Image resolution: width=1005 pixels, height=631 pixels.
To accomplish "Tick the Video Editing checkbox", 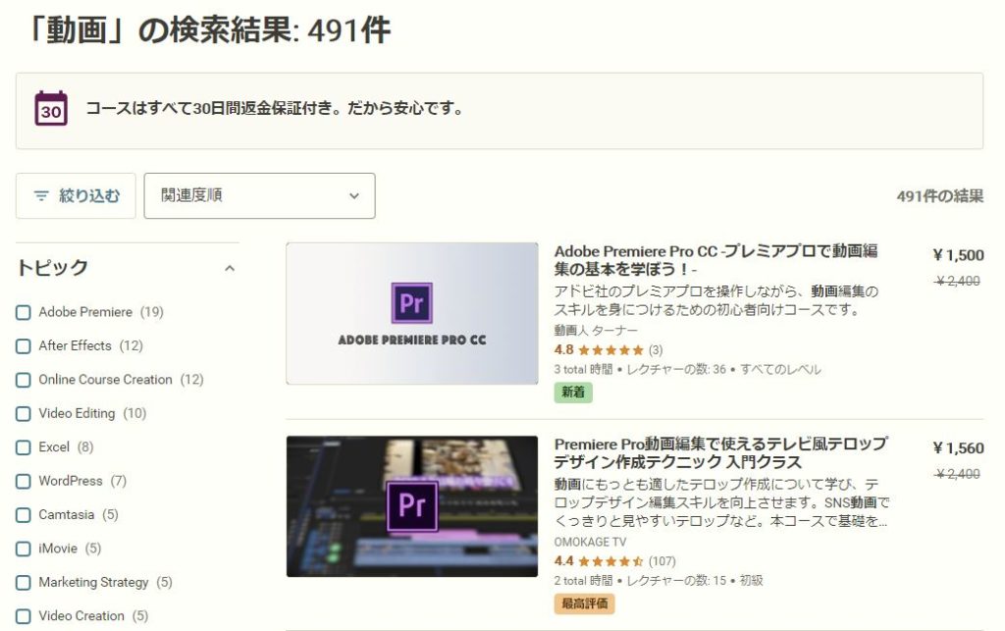I will 24,414.
